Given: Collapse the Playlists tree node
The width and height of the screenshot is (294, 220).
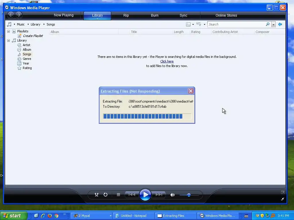Looking at the screenshot, I should (x=8, y=31).
